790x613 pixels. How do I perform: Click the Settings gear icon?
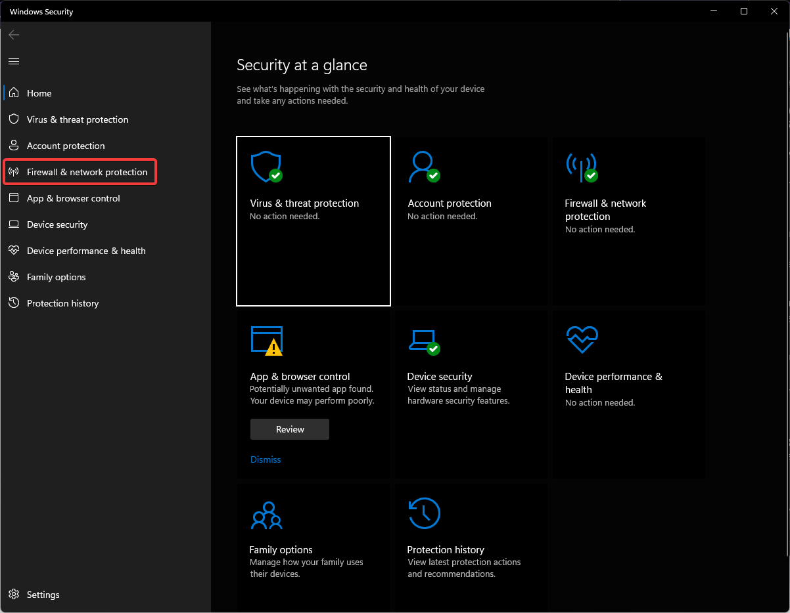pyautogui.click(x=14, y=595)
